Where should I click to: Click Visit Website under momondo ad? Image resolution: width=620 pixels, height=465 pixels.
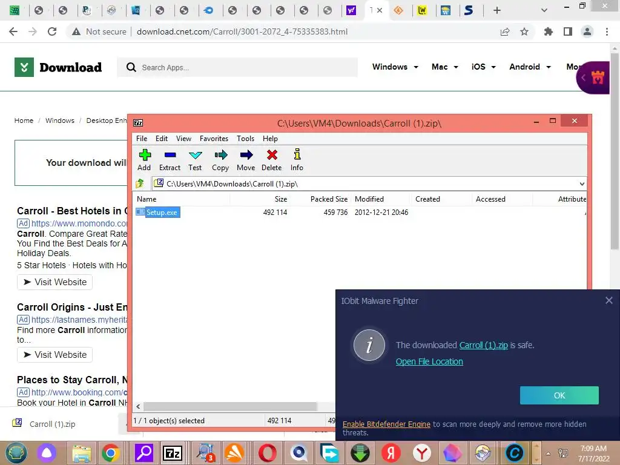(x=54, y=282)
